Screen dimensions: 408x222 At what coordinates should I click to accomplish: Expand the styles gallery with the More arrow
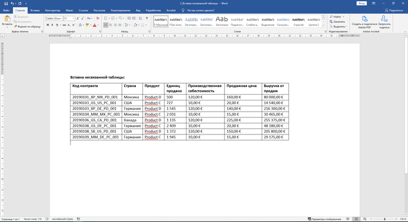[323, 26]
